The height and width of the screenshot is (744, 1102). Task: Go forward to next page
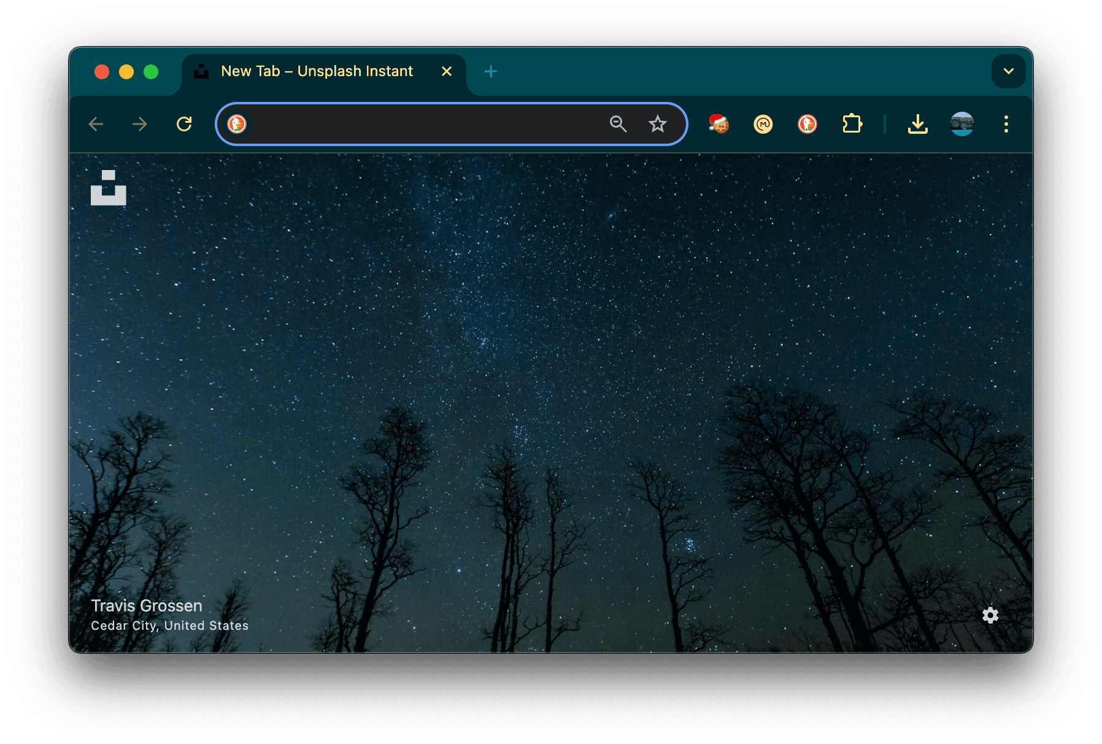pyautogui.click(x=140, y=124)
